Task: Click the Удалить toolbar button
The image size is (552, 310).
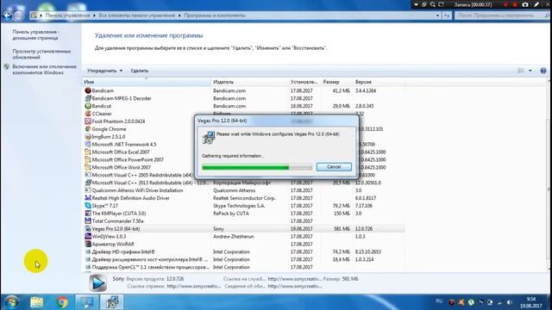Action: (139, 71)
